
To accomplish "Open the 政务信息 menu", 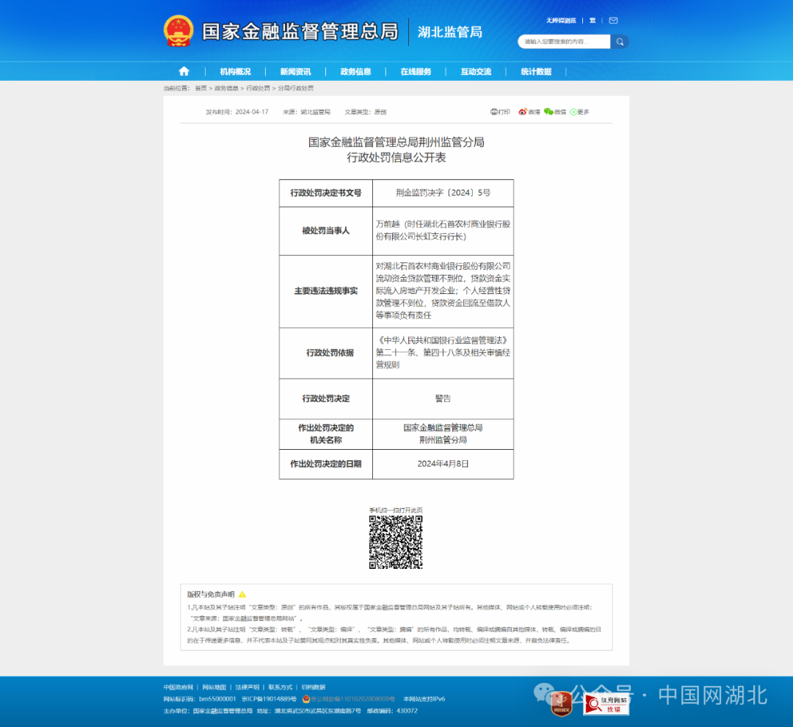I will (355, 71).
